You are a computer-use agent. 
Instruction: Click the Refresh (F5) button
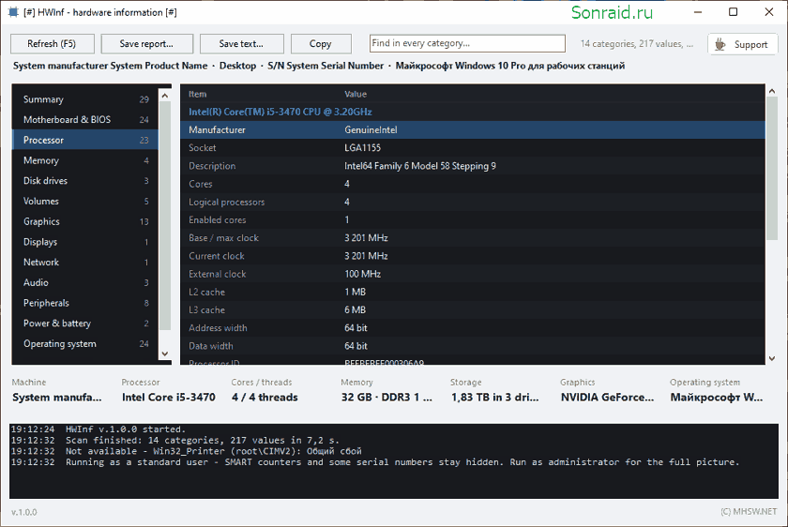tap(52, 44)
